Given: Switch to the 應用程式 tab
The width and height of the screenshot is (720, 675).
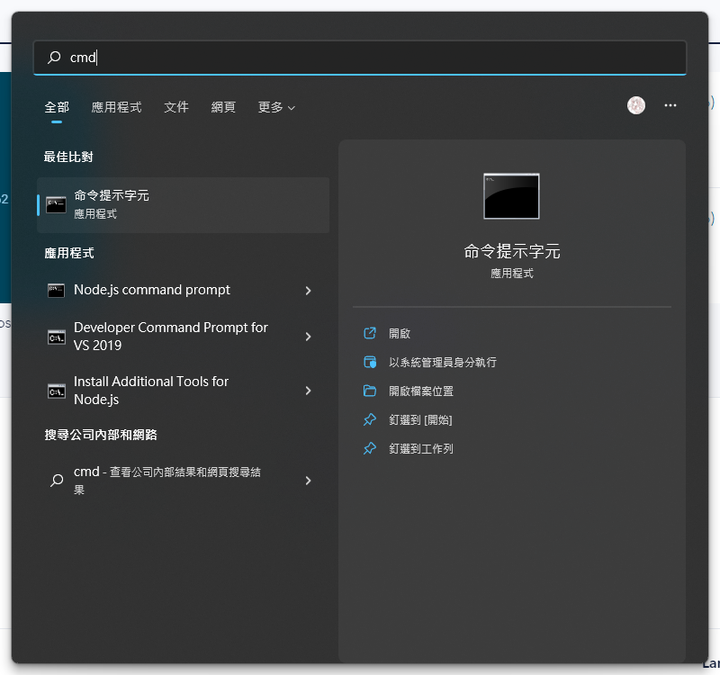Looking at the screenshot, I should pyautogui.click(x=116, y=107).
